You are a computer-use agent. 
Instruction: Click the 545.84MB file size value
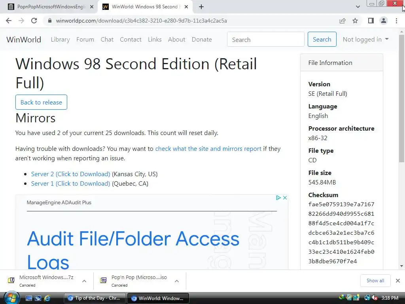(322, 182)
